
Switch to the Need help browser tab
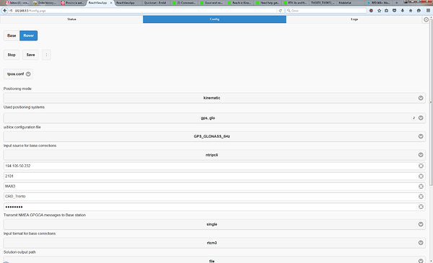click(x=268, y=3)
